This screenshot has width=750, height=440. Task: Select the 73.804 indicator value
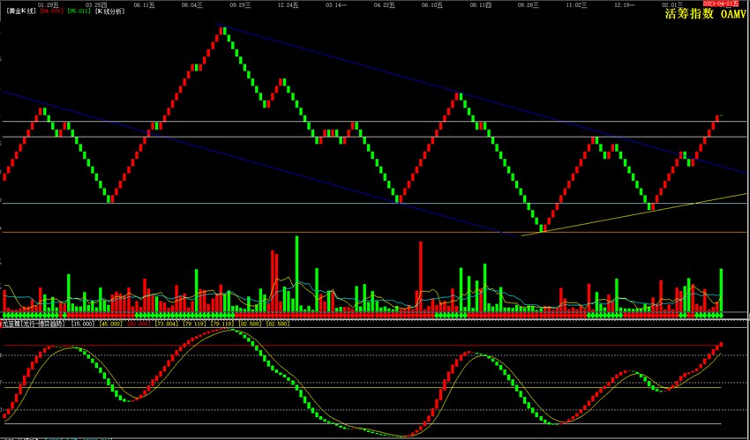[166, 324]
